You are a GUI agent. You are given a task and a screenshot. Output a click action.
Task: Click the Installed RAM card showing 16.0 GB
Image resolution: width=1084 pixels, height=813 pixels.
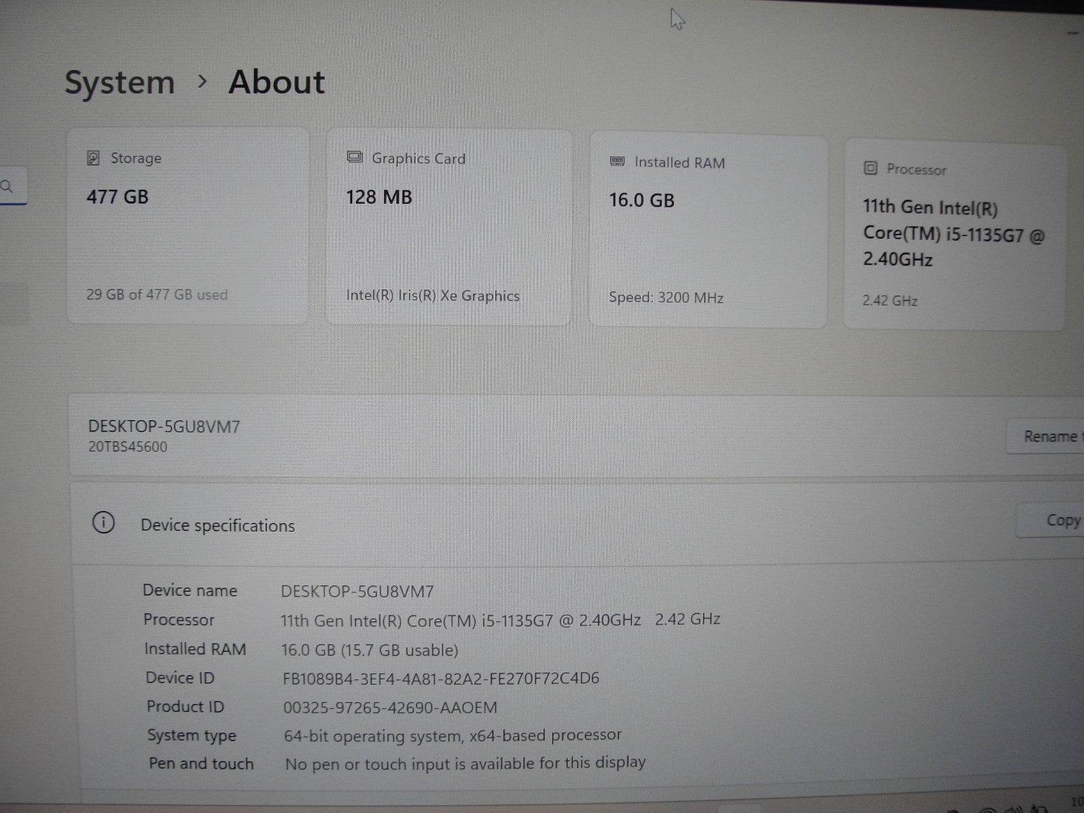(708, 230)
